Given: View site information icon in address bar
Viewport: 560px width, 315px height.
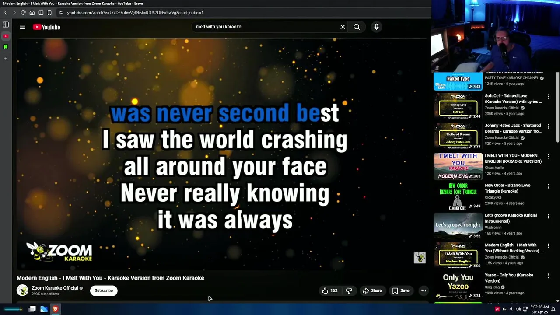Looking at the screenshot, I should click(61, 13).
